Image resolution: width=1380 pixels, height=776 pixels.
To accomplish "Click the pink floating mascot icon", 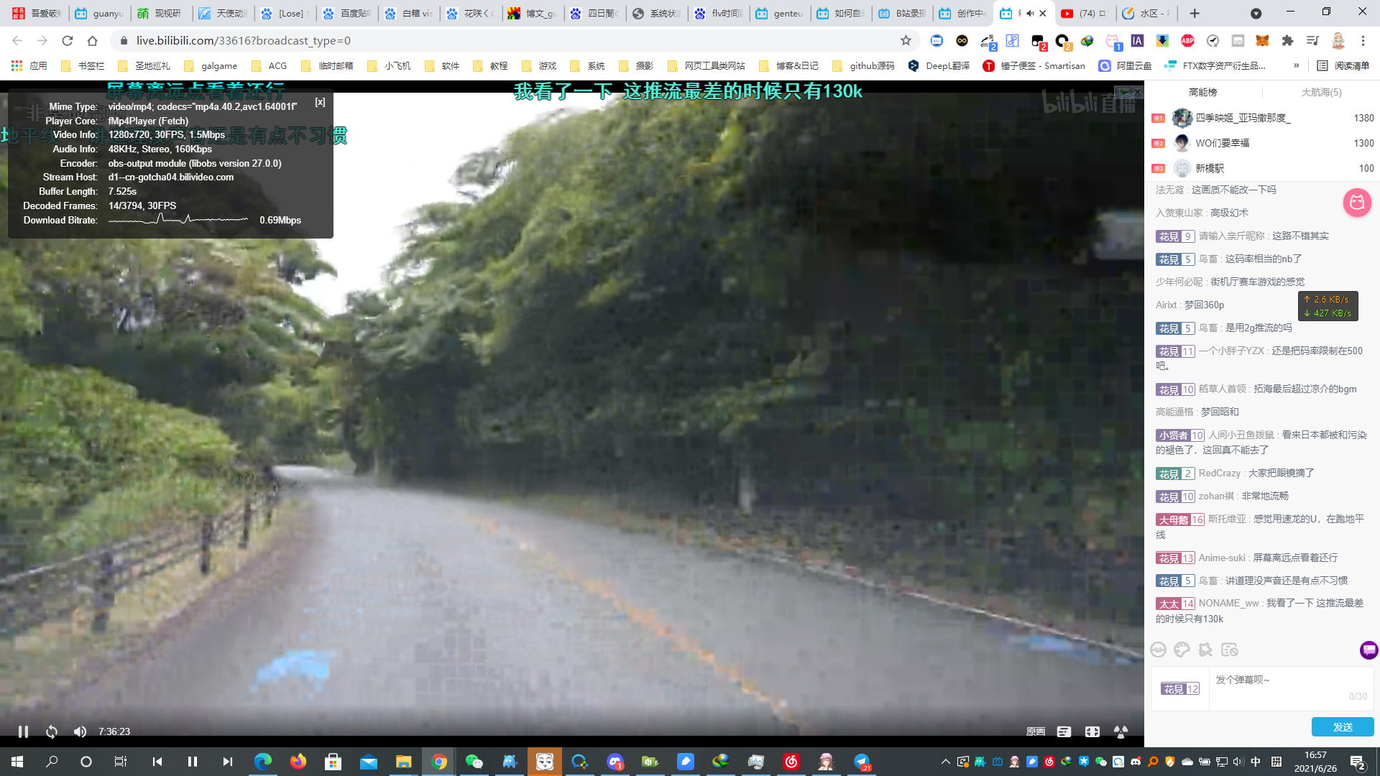I will point(1357,203).
